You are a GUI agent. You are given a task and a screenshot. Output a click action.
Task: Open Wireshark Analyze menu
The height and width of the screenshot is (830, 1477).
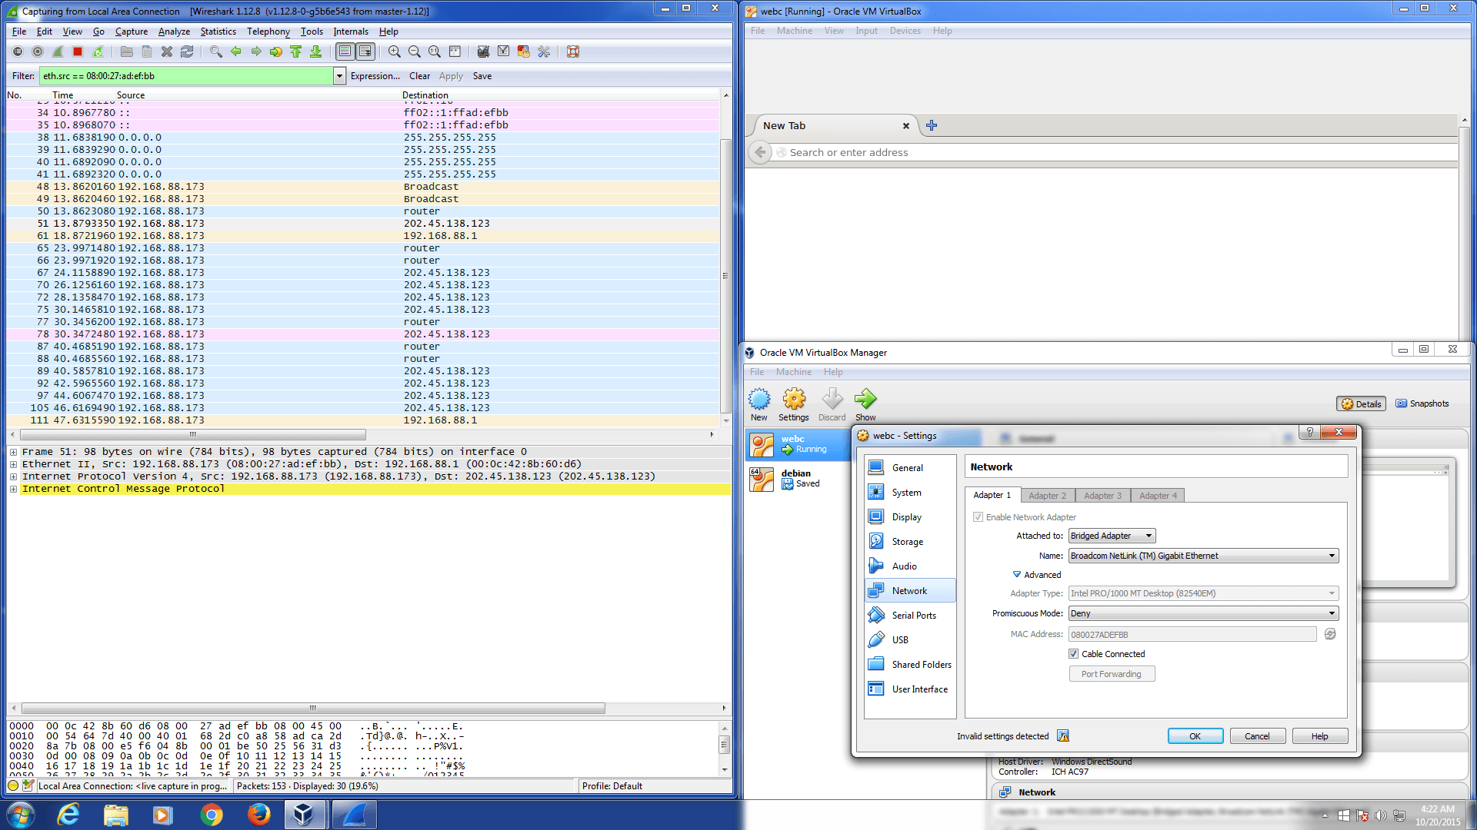click(x=174, y=32)
